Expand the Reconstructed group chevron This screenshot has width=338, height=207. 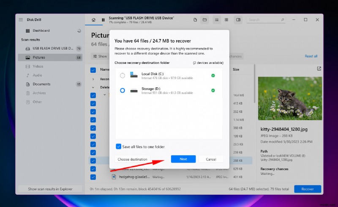pyautogui.click(x=93, y=79)
